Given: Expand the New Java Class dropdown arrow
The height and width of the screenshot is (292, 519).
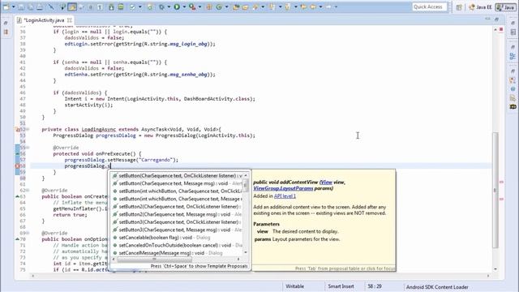Looking at the screenshot, I should point(227,7).
